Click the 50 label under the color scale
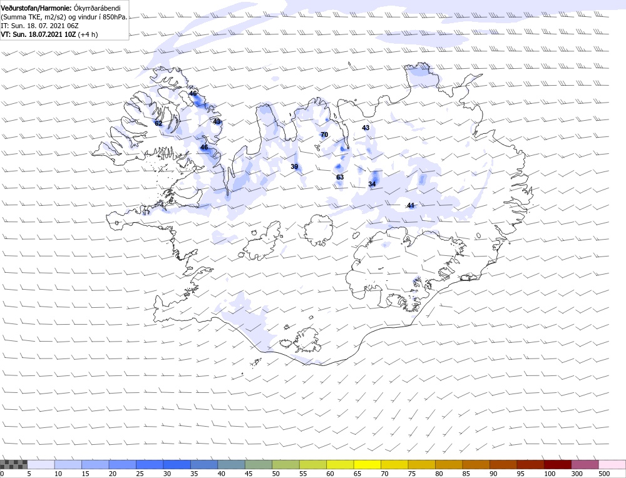 (x=276, y=474)
